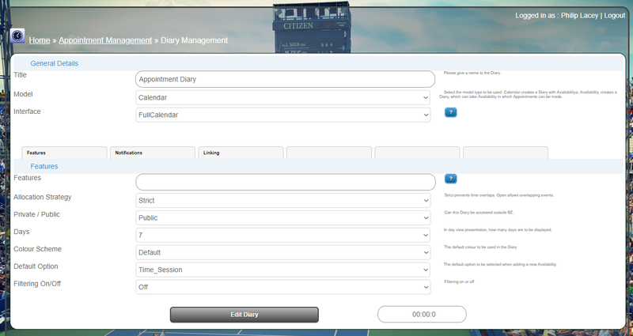Viewport: 633px width, 336px height.
Task: Switch to the Features tab
Action: point(64,153)
